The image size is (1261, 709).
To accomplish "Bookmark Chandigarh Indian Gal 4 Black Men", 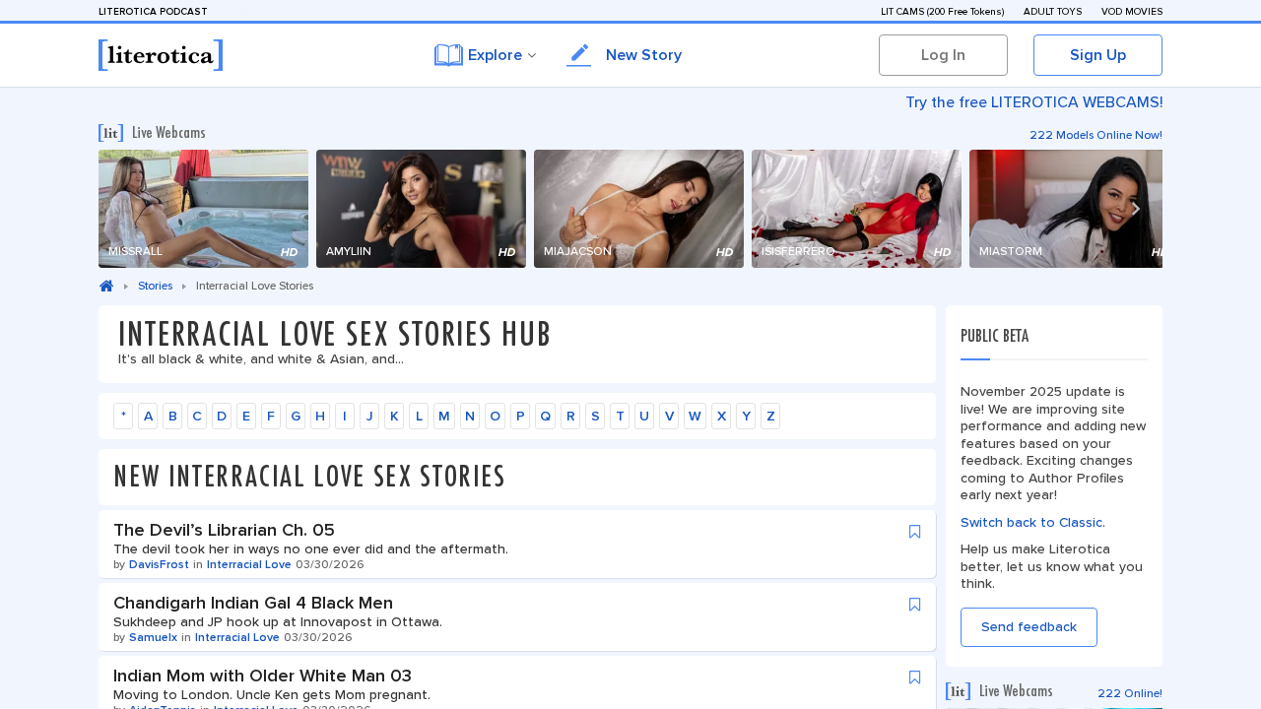I will point(914,605).
